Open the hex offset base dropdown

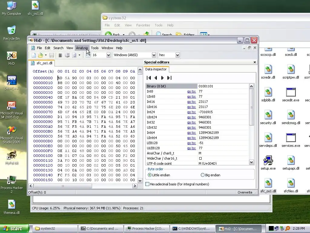[x=177, y=55]
